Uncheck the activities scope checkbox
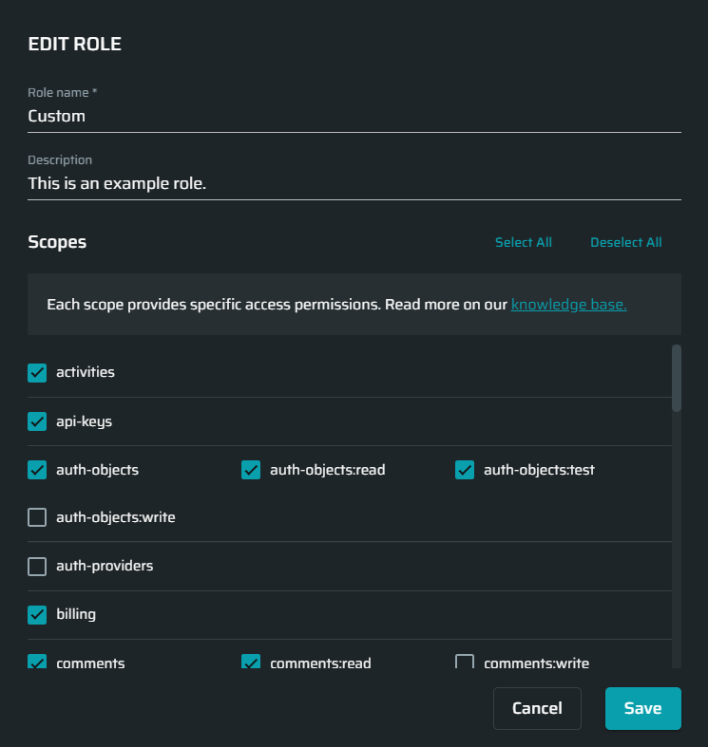This screenshot has width=708, height=747. tap(37, 373)
